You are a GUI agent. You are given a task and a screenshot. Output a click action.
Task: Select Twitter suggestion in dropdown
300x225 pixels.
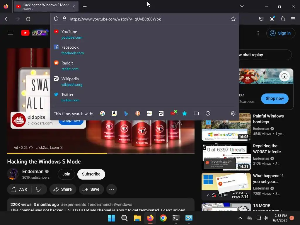(145, 97)
